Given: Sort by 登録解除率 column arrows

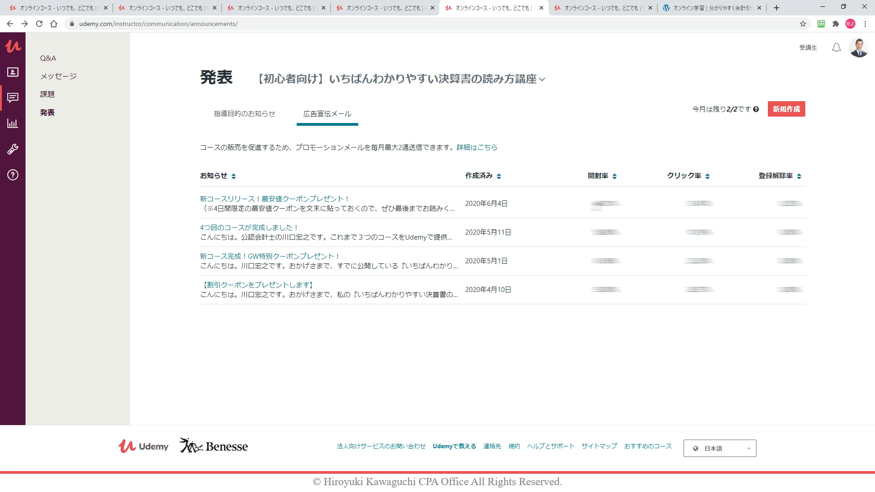Looking at the screenshot, I should point(799,176).
